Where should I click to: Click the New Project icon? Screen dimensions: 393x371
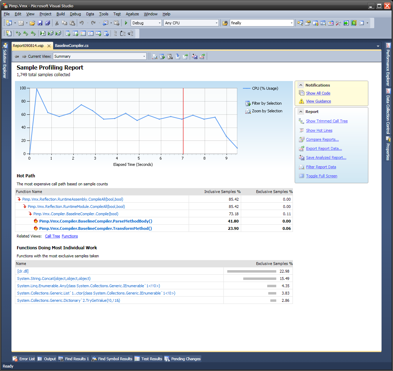coord(9,23)
